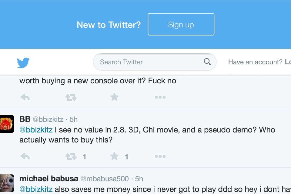Open the @bbizkitz mention in BB's tweet
This screenshot has height=194, width=291.
click(36, 130)
